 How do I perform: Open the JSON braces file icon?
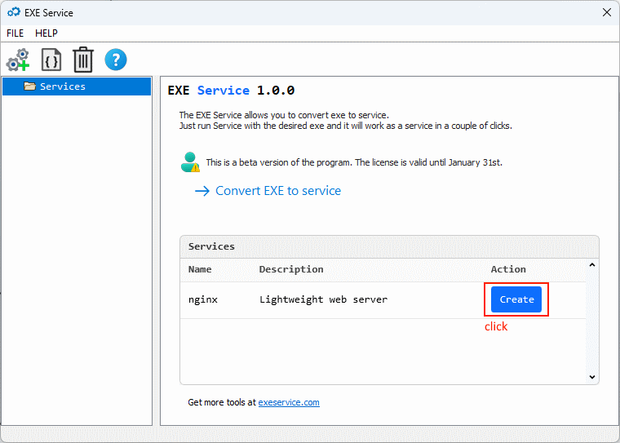51,60
